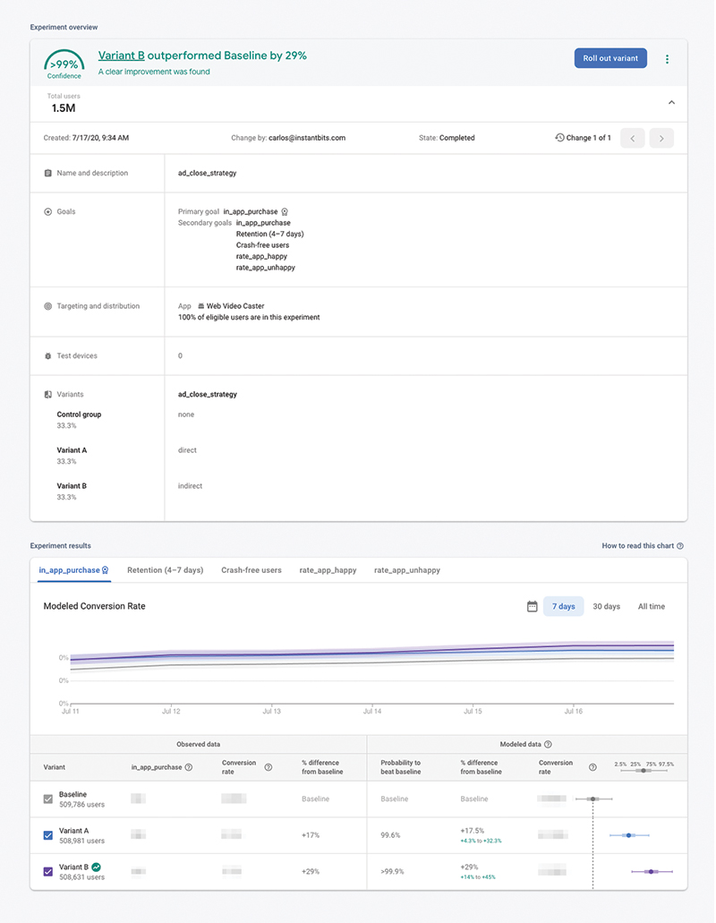Click carlos@instantbits.com email text
716x923 pixels.
click(307, 138)
